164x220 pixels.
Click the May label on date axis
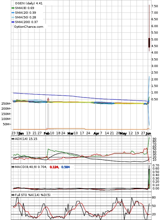[x=123, y=133]
